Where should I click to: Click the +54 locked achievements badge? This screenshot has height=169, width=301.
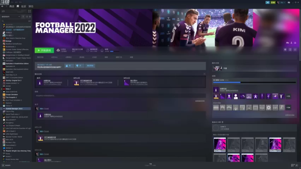coord(288,107)
